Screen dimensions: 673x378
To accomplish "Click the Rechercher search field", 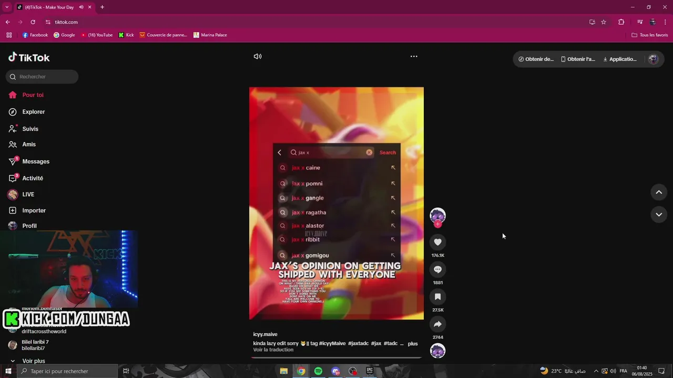I will click(42, 77).
